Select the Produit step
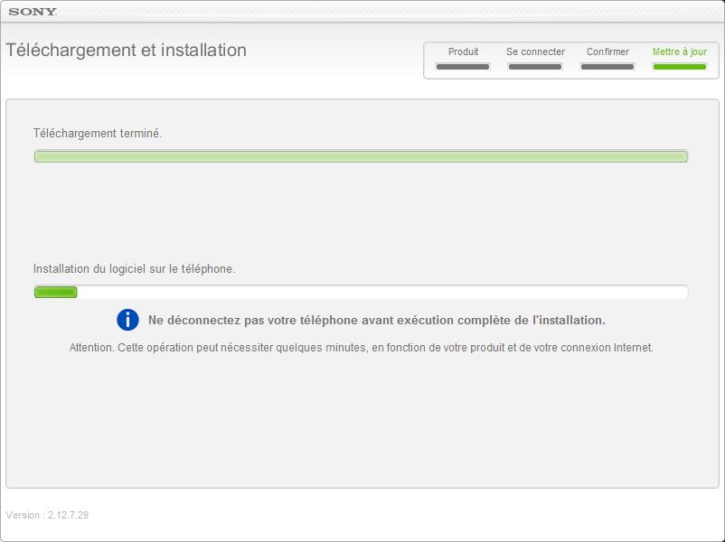 tap(463, 58)
